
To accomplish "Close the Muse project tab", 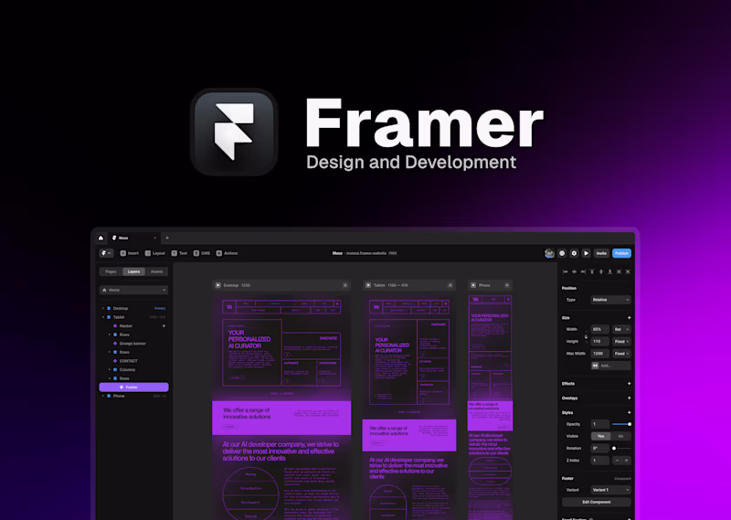I will 154,238.
